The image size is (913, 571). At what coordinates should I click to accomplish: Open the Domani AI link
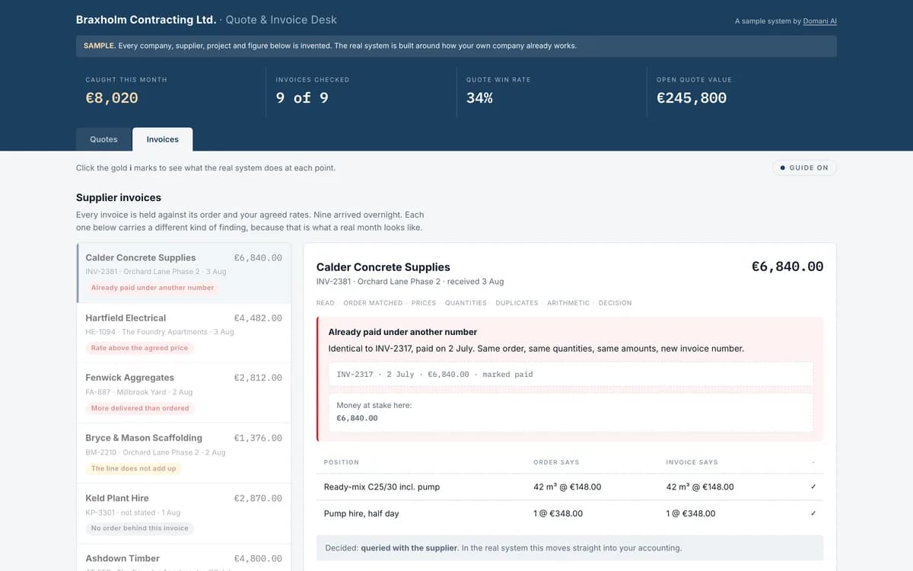[x=820, y=21]
